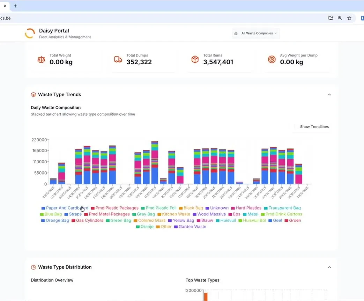Image resolution: width=364 pixels, height=301 pixels.
Task: Click the Distribution Overview heading
Action: click(x=52, y=280)
